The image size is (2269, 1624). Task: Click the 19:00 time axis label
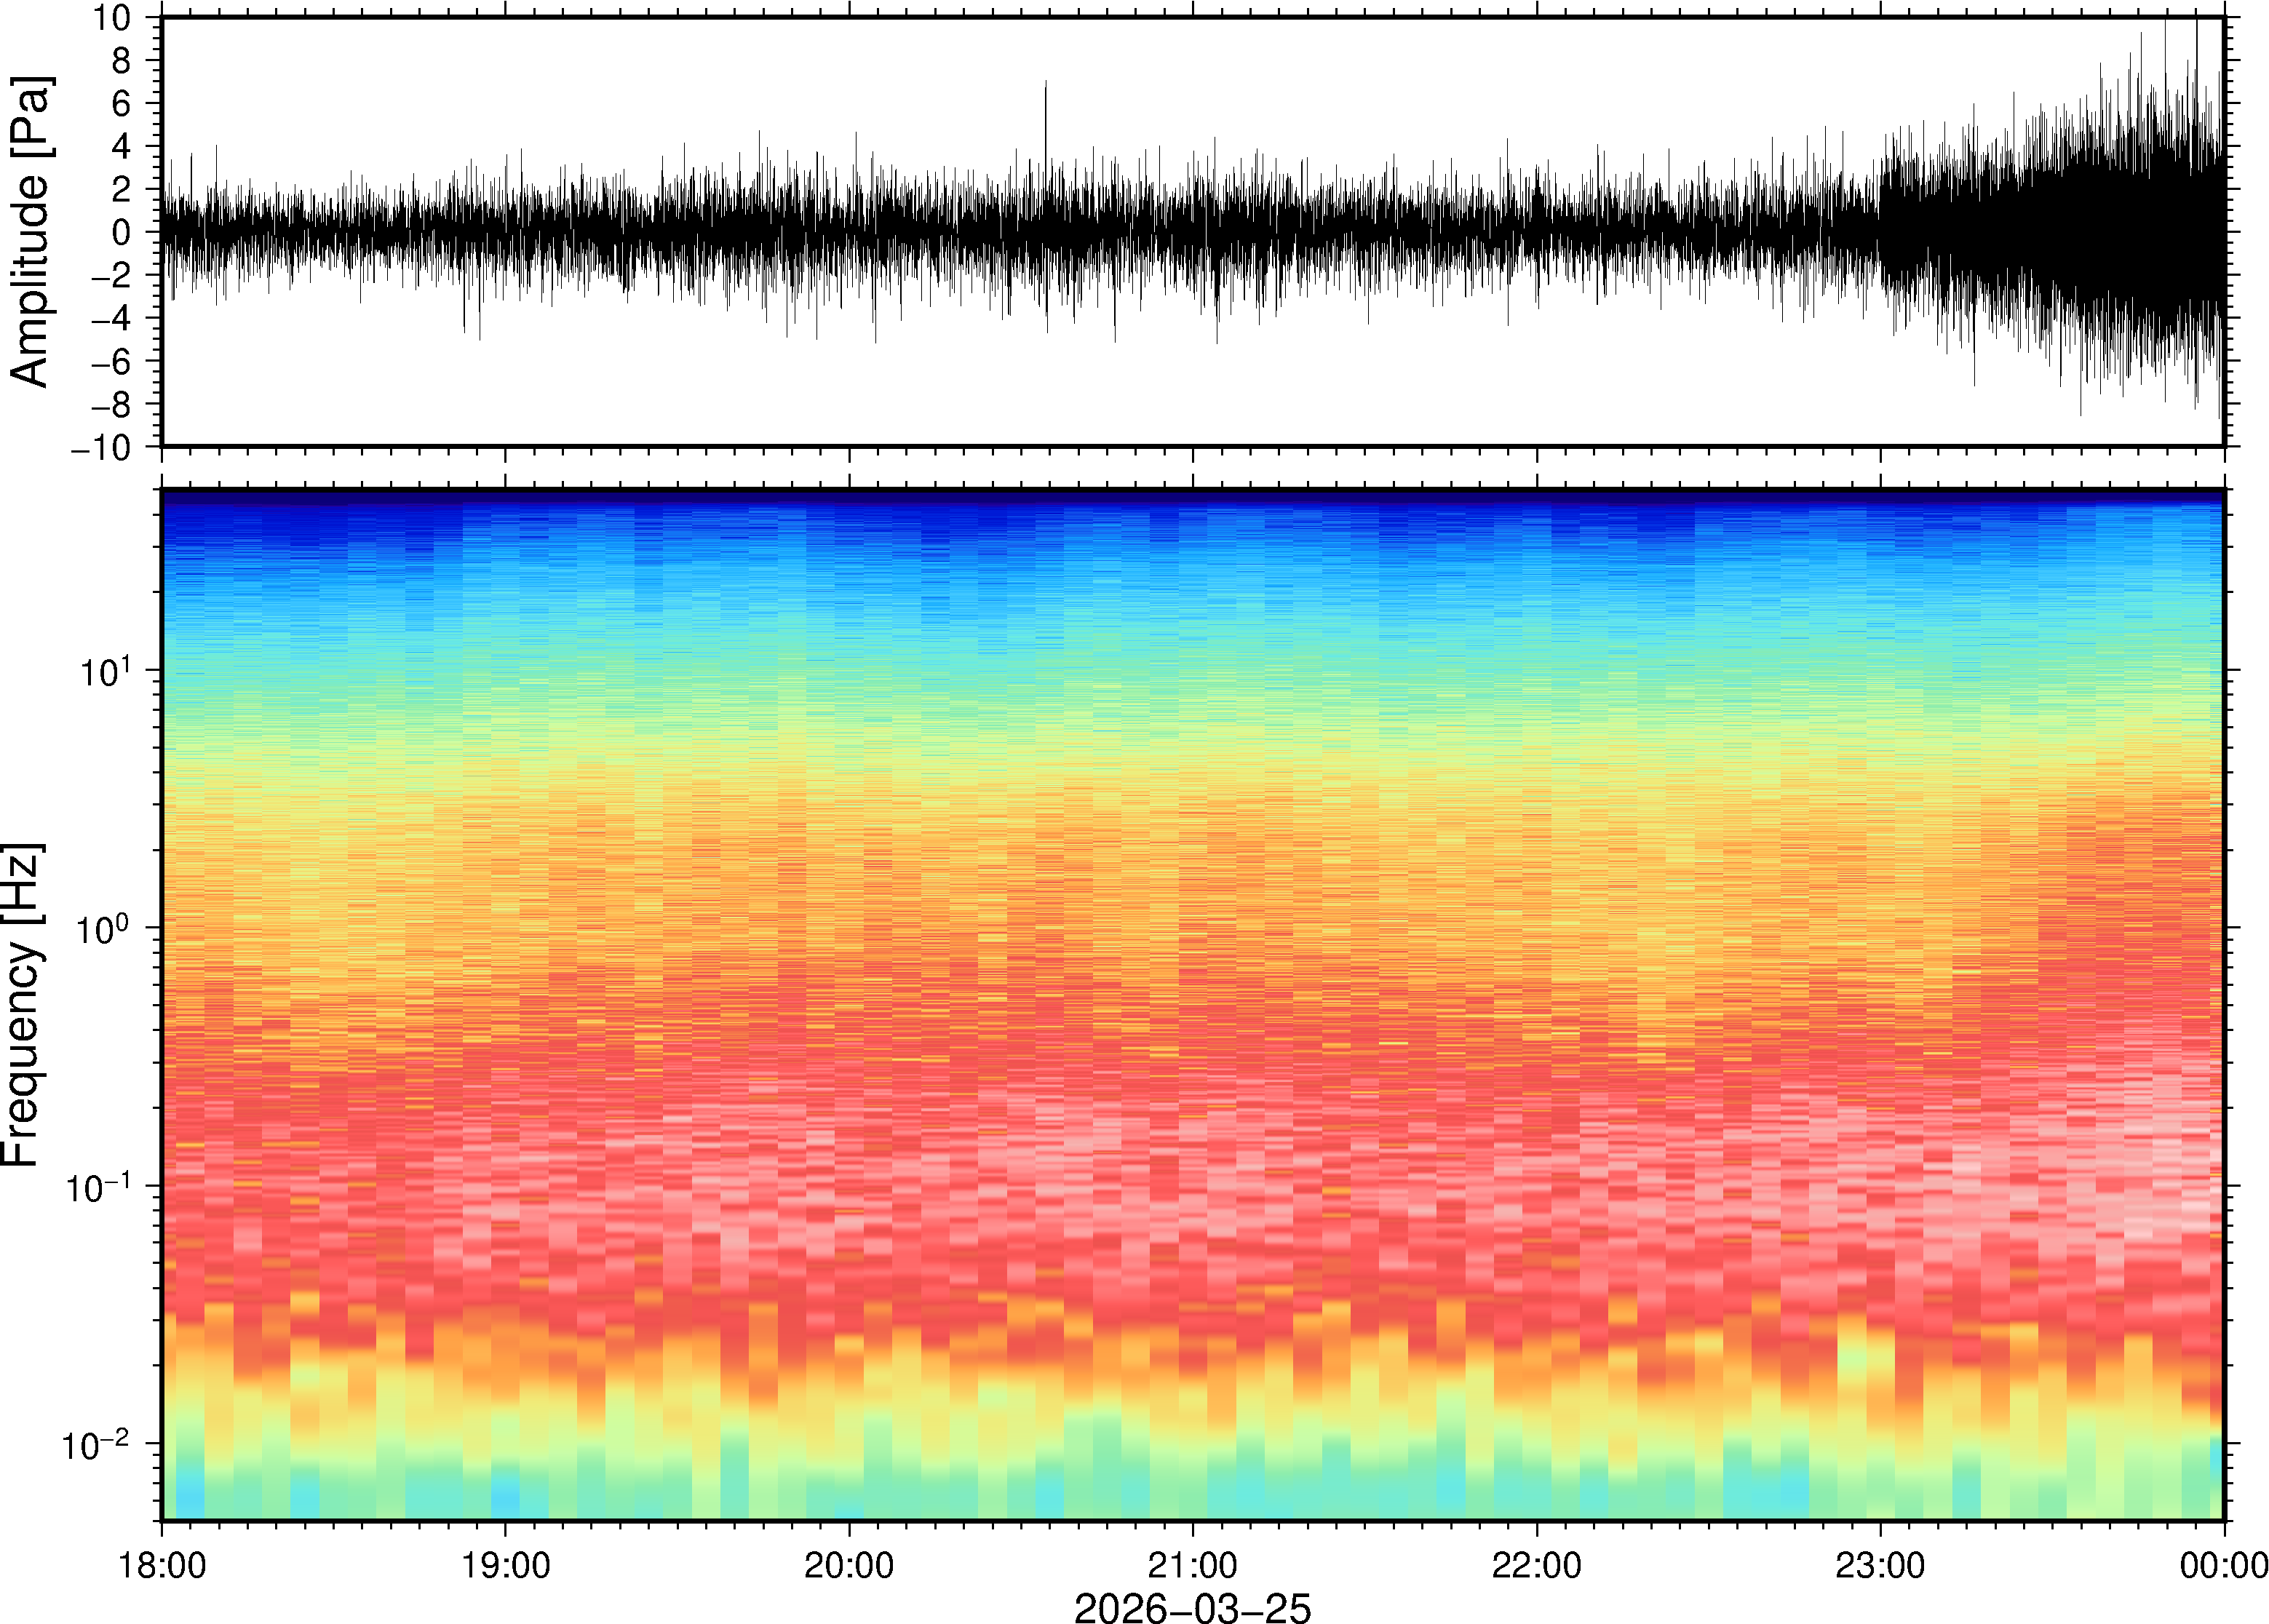coord(505,1565)
